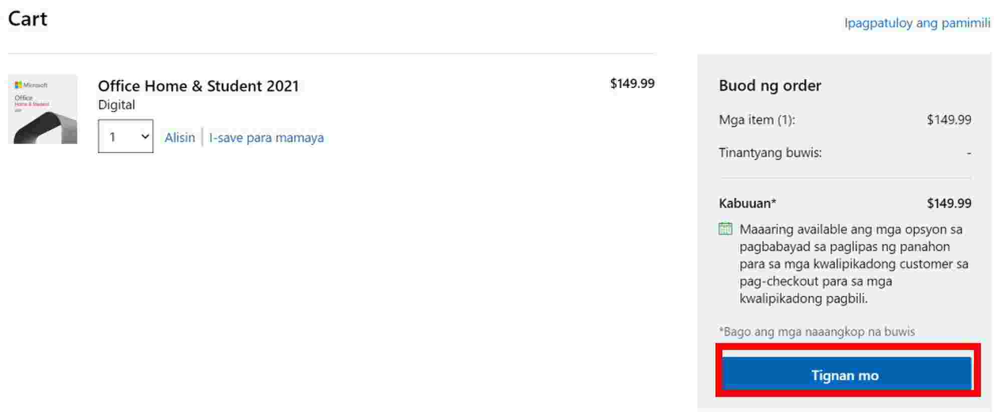Continue shopping via Ipagpatuloy ang pamimili

(x=917, y=23)
